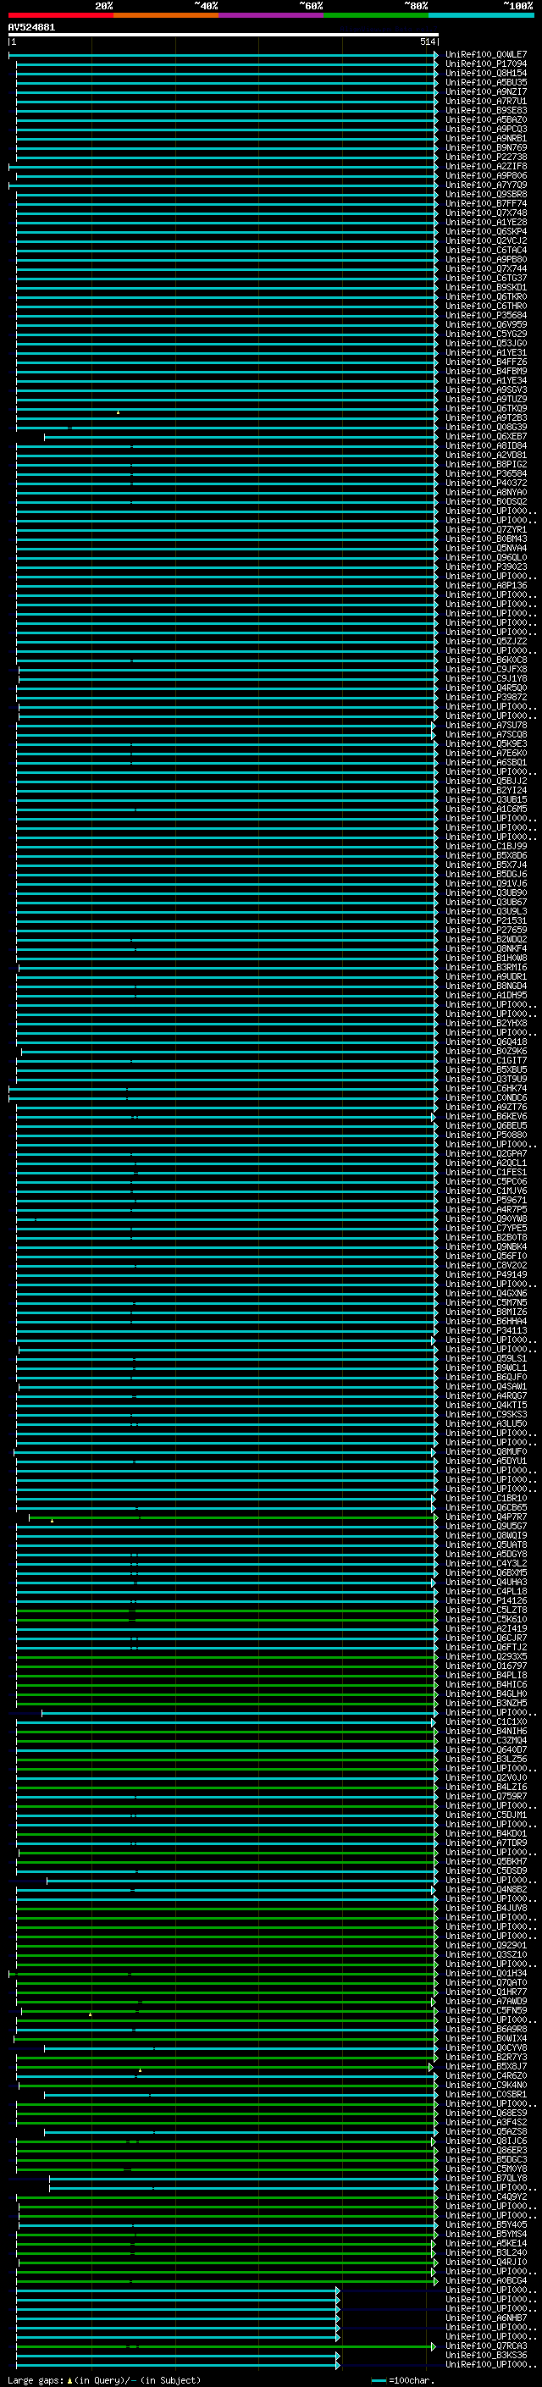Open hit UniRef100_A9NZI7

point(485,91)
